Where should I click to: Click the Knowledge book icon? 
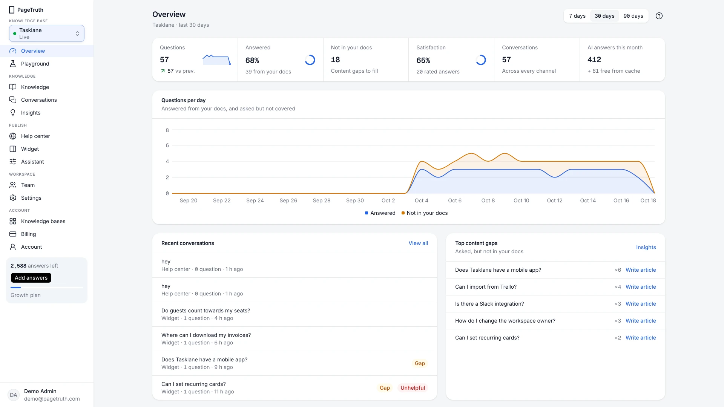pos(13,87)
